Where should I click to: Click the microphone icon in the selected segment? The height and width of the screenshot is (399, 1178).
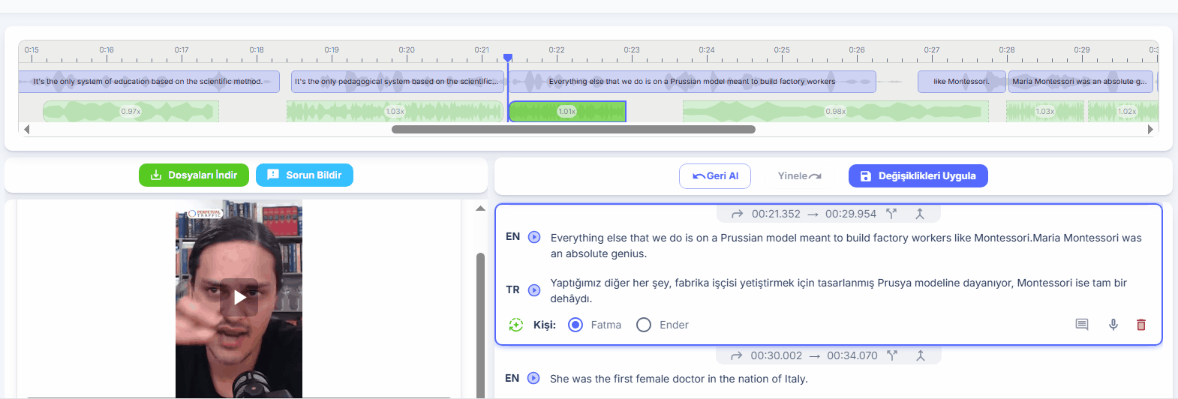1113,325
